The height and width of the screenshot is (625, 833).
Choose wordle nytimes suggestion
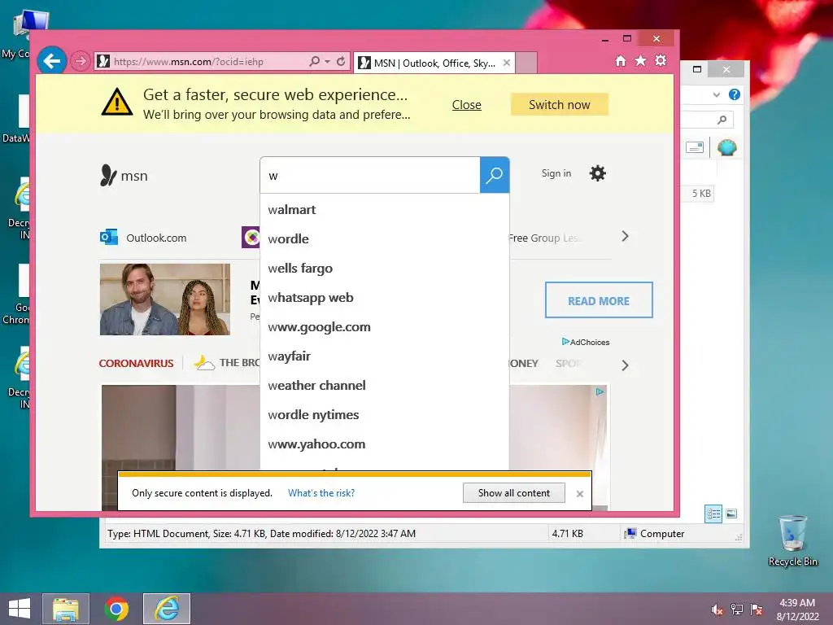point(385,414)
